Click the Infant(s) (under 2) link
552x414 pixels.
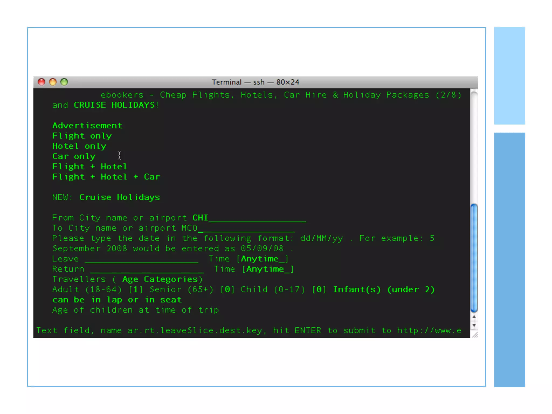point(384,290)
